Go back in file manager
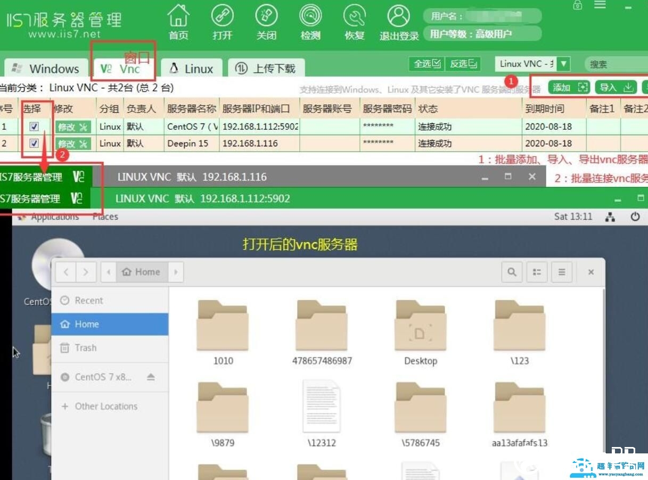 coord(66,272)
